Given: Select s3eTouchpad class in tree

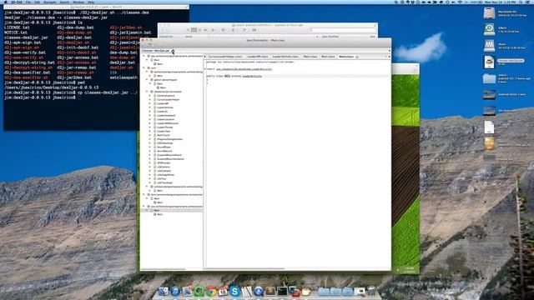Looking at the screenshot, I should point(165,182).
